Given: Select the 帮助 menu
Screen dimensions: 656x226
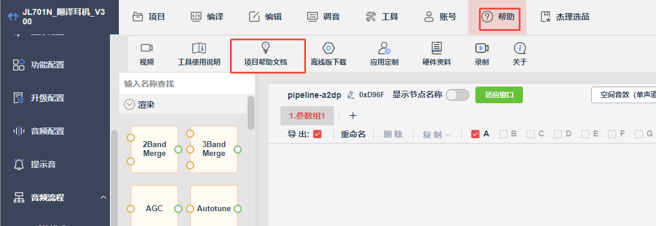Looking at the screenshot, I should click(498, 17).
